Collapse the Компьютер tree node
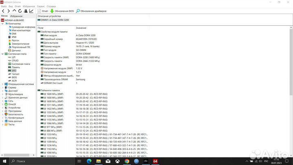Screen dimensions: 293x165 click(2, 24)
